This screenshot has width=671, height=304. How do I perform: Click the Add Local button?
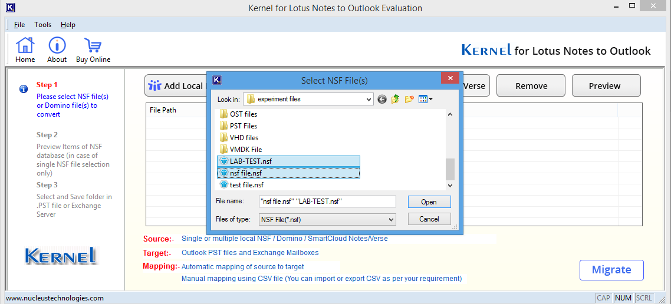point(176,86)
